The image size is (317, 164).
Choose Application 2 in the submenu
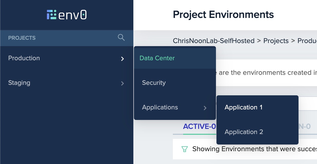tap(244, 132)
